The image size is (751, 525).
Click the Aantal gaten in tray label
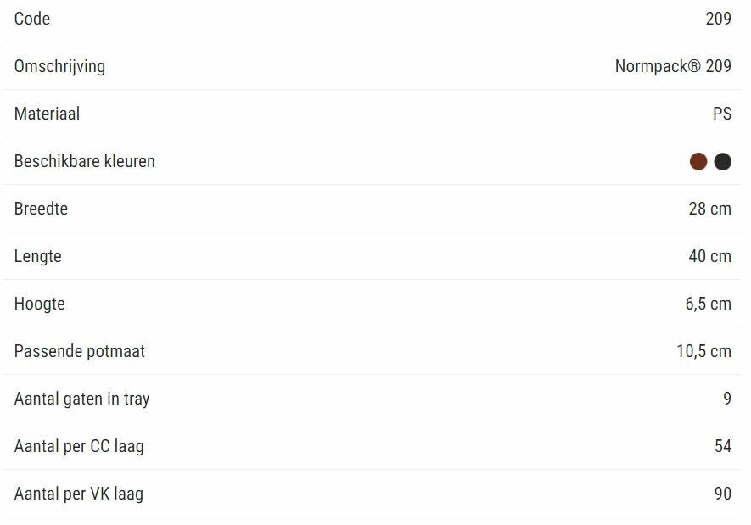[x=82, y=399]
